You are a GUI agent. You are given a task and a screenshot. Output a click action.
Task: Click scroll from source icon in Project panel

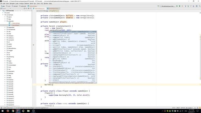24,8
